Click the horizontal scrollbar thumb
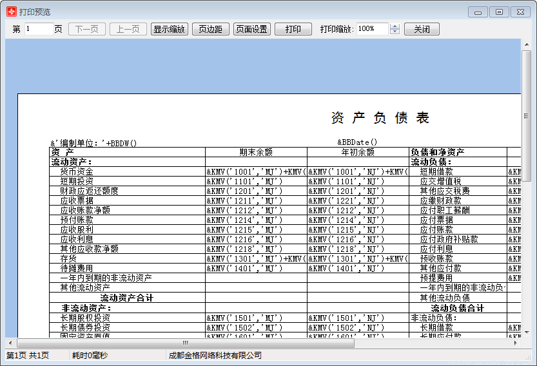537x366 pixels. (186, 343)
